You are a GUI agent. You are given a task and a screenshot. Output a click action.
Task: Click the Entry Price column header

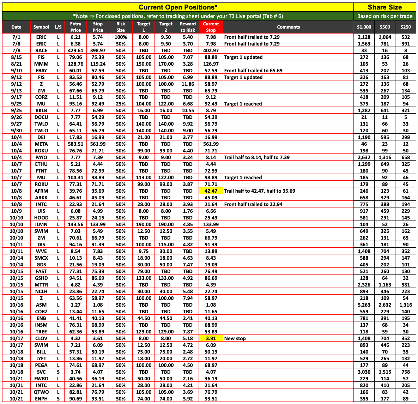(75, 27)
